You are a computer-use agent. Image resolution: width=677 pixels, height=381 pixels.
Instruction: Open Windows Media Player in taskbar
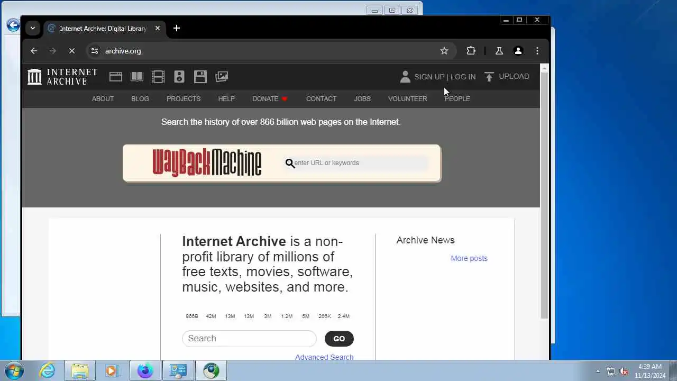pos(112,370)
